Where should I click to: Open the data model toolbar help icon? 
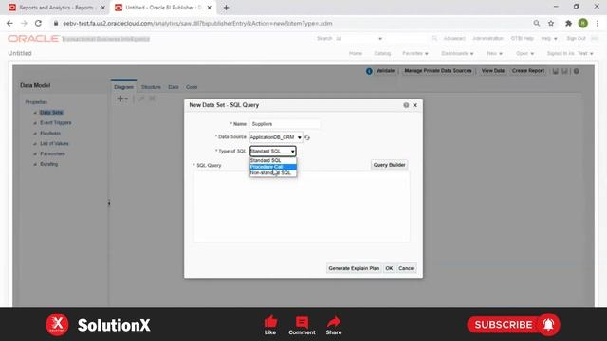[577, 71]
